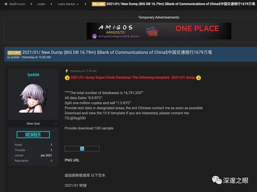This screenshot has width=257, height=192.
Task: Click the SELLING tag in breadcrumb title
Action: [98, 4]
